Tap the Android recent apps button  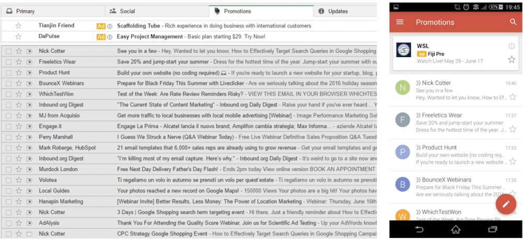(492, 230)
